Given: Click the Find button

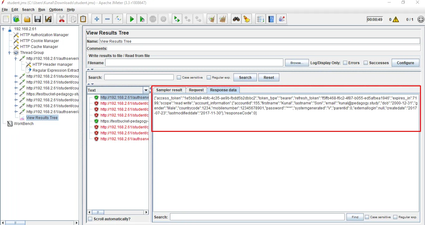Looking at the screenshot, I should click(355, 217).
